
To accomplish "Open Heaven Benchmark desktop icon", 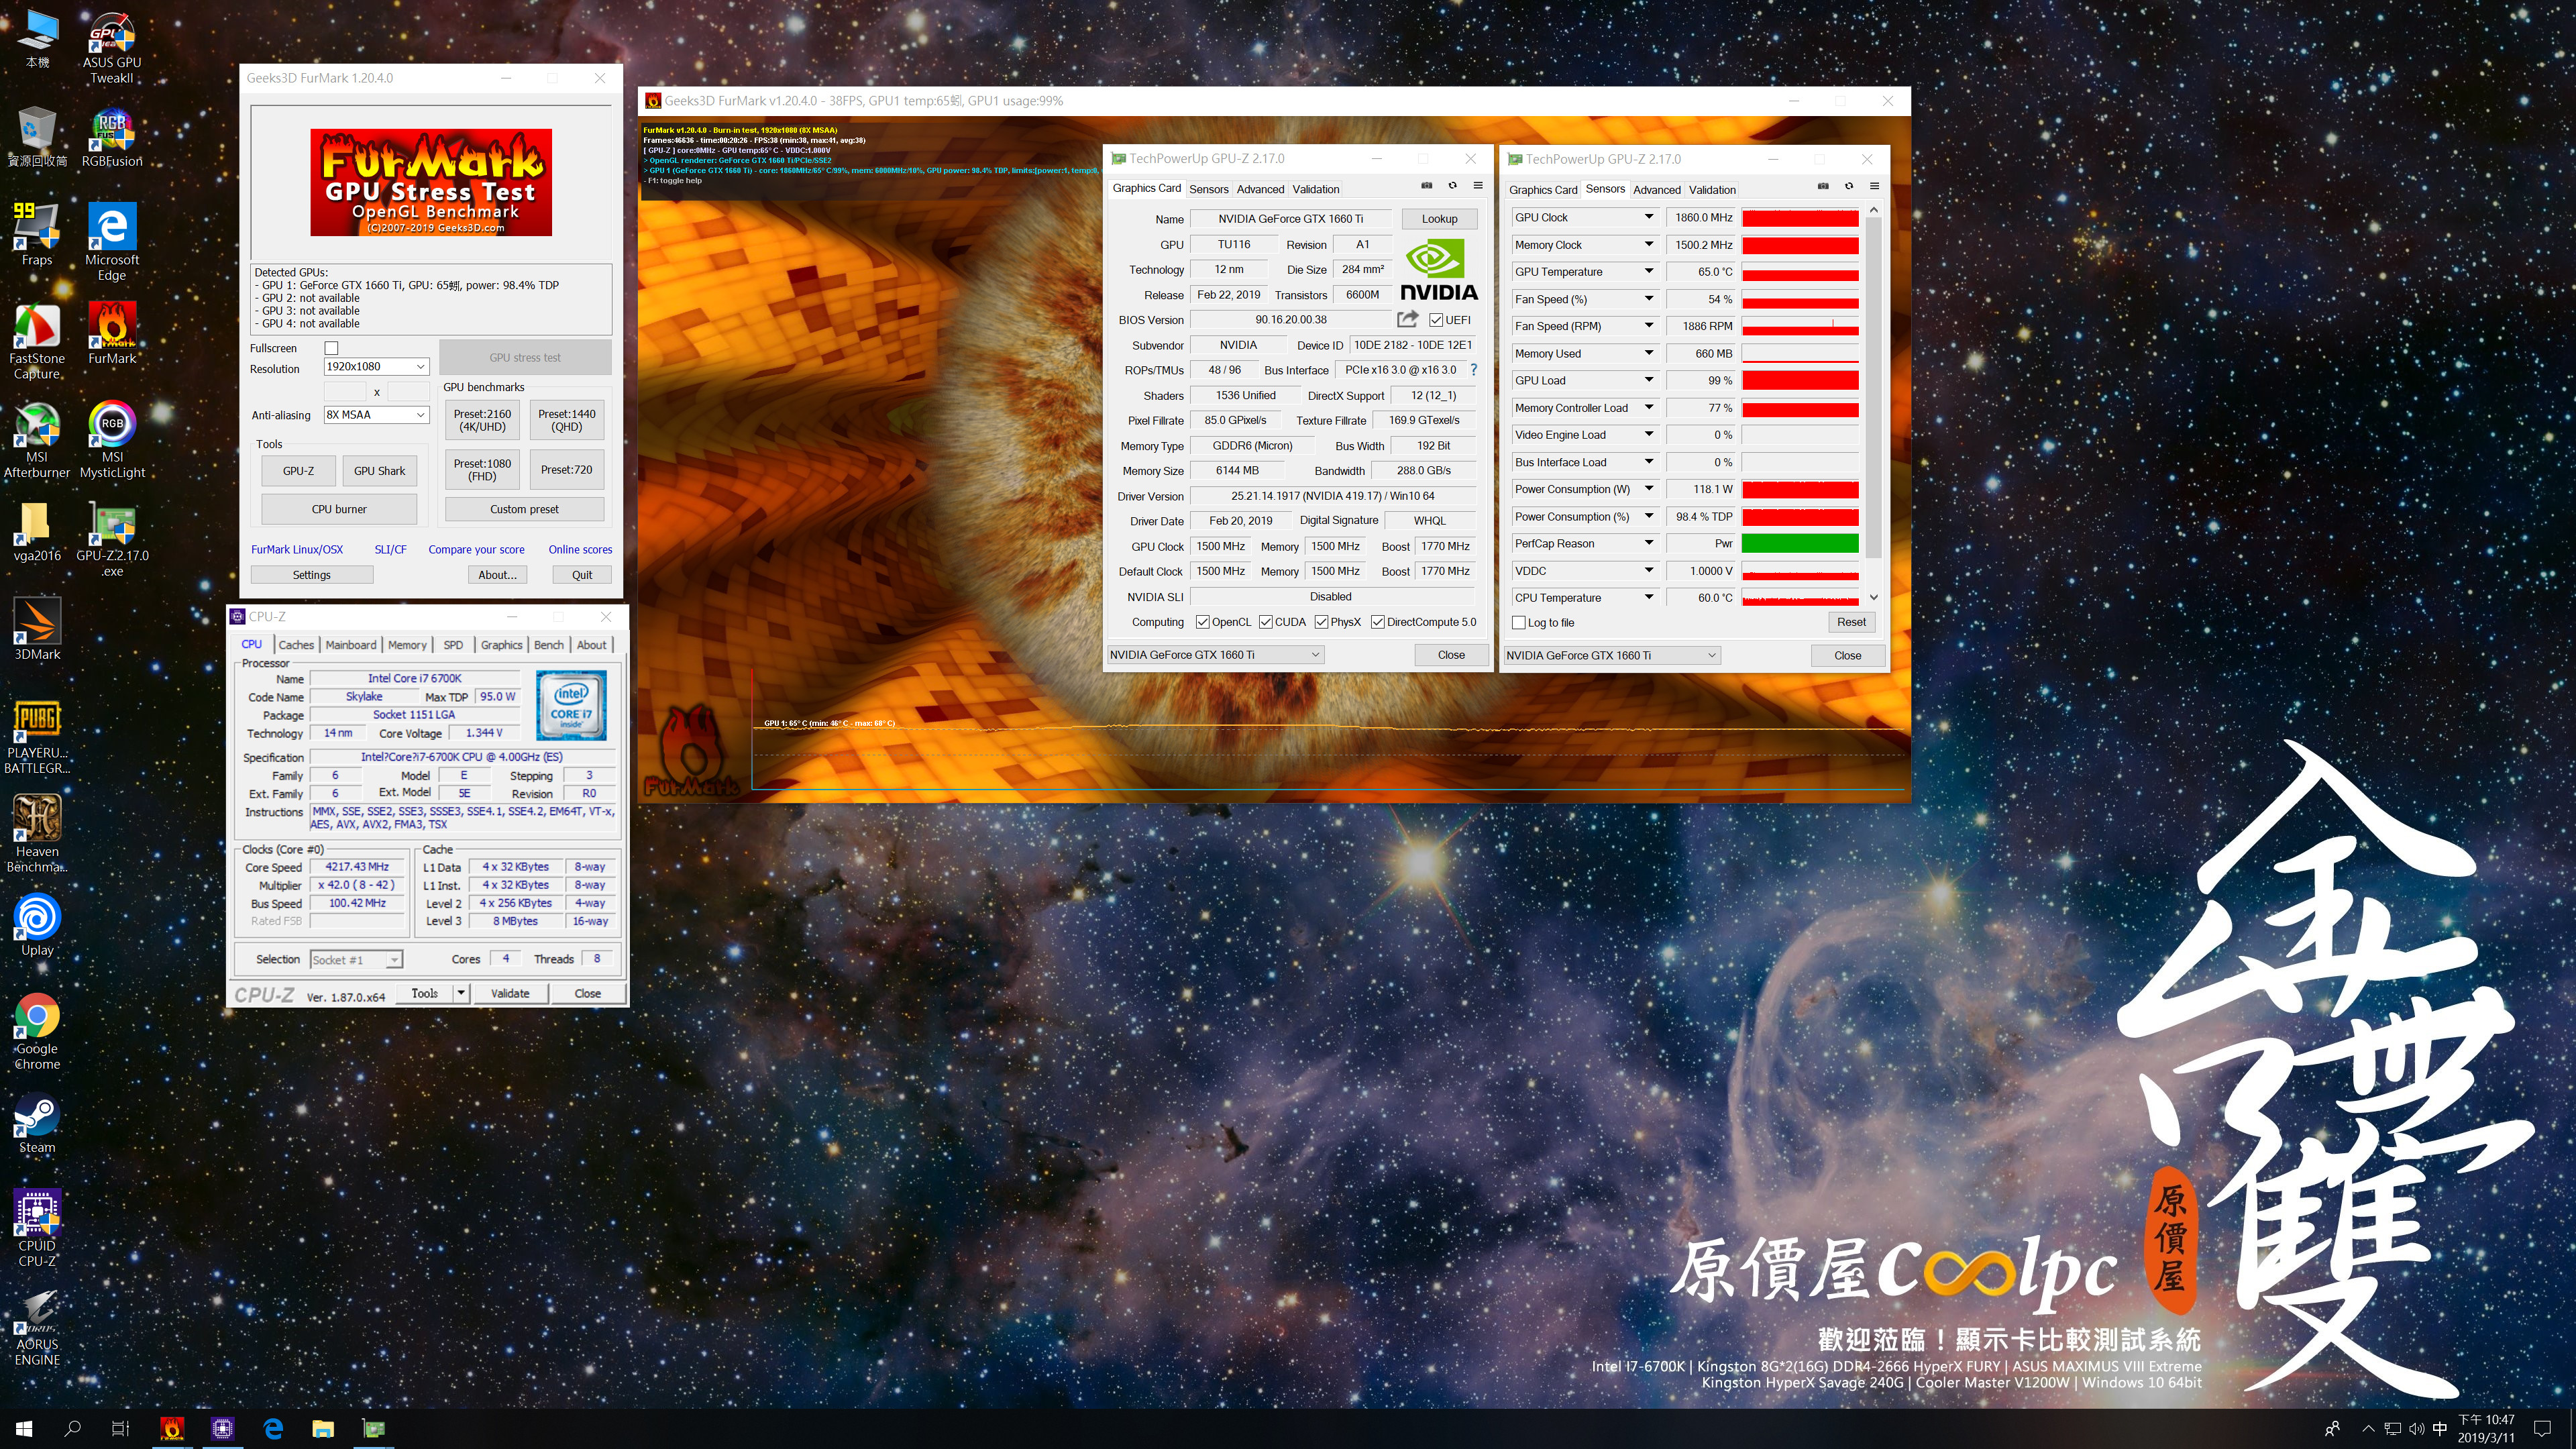I will click(x=37, y=834).
